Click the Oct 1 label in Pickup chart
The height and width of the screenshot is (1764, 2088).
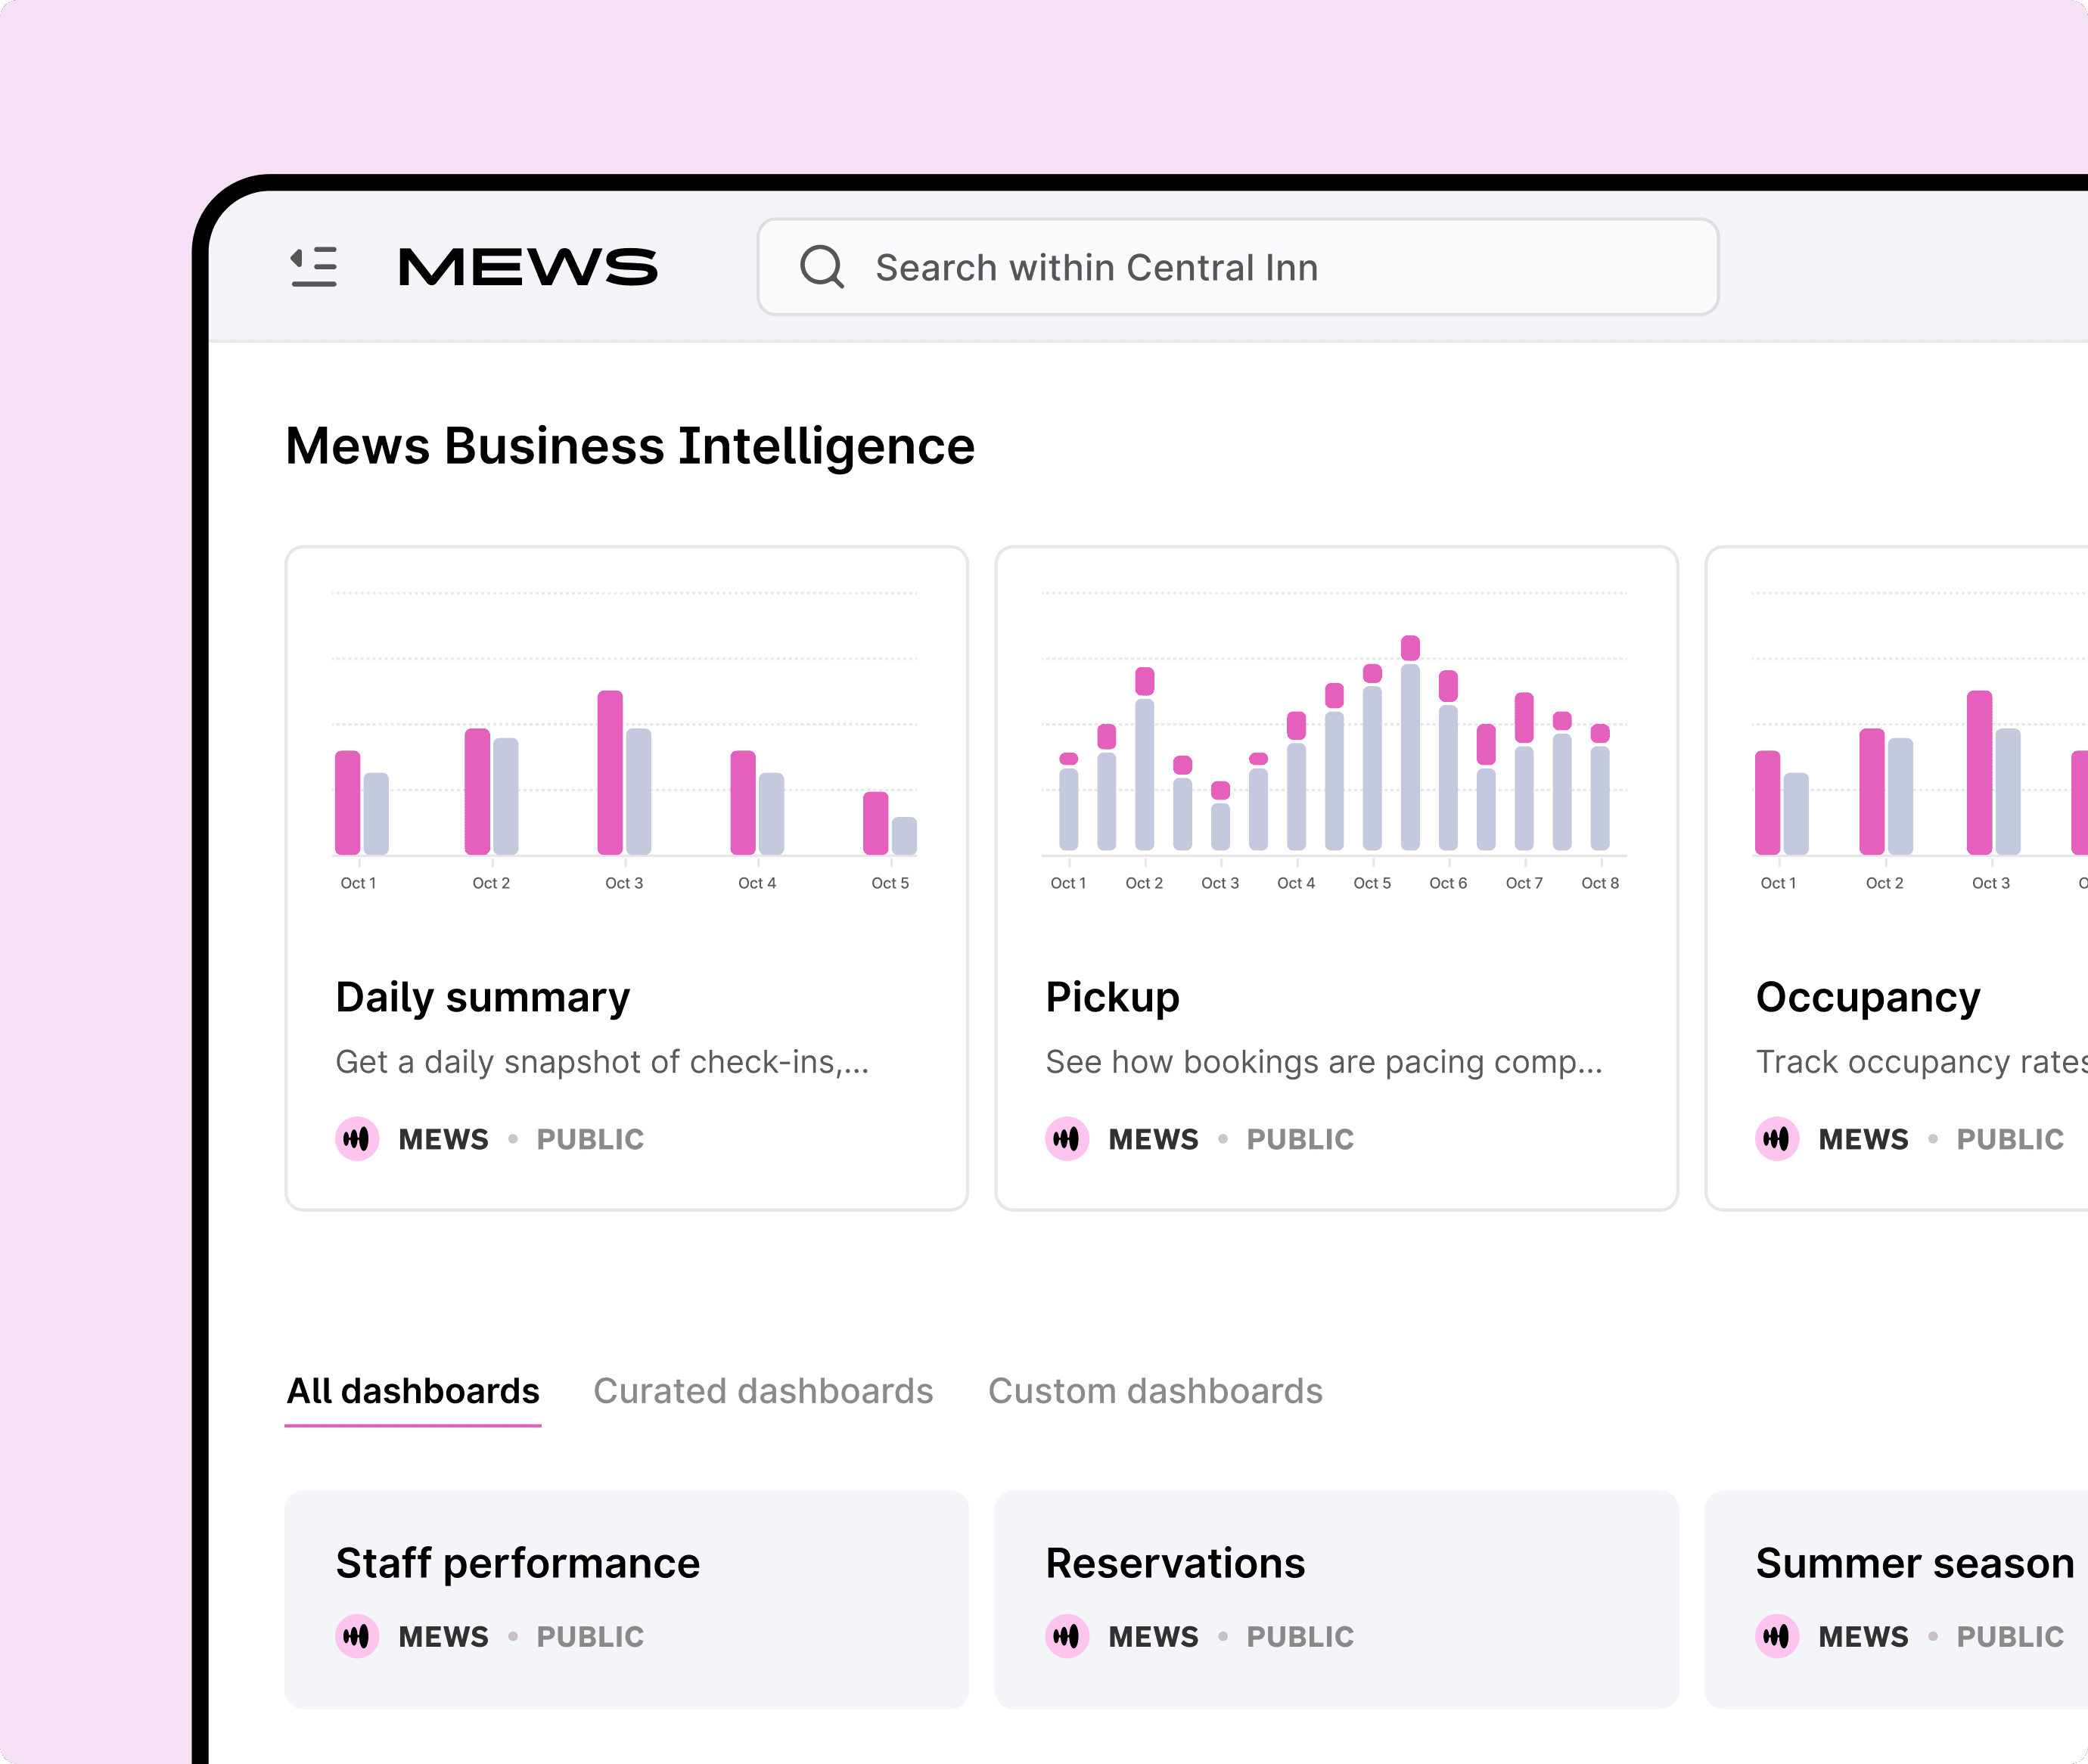click(1068, 883)
